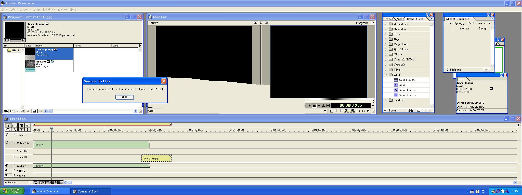The image size is (522, 195).
Task: Toggle lock box on Video 2 track
Action: pos(11,135)
